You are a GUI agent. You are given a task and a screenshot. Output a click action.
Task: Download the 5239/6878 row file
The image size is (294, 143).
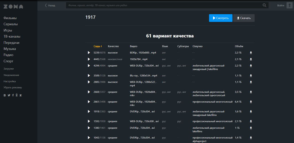point(251,53)
